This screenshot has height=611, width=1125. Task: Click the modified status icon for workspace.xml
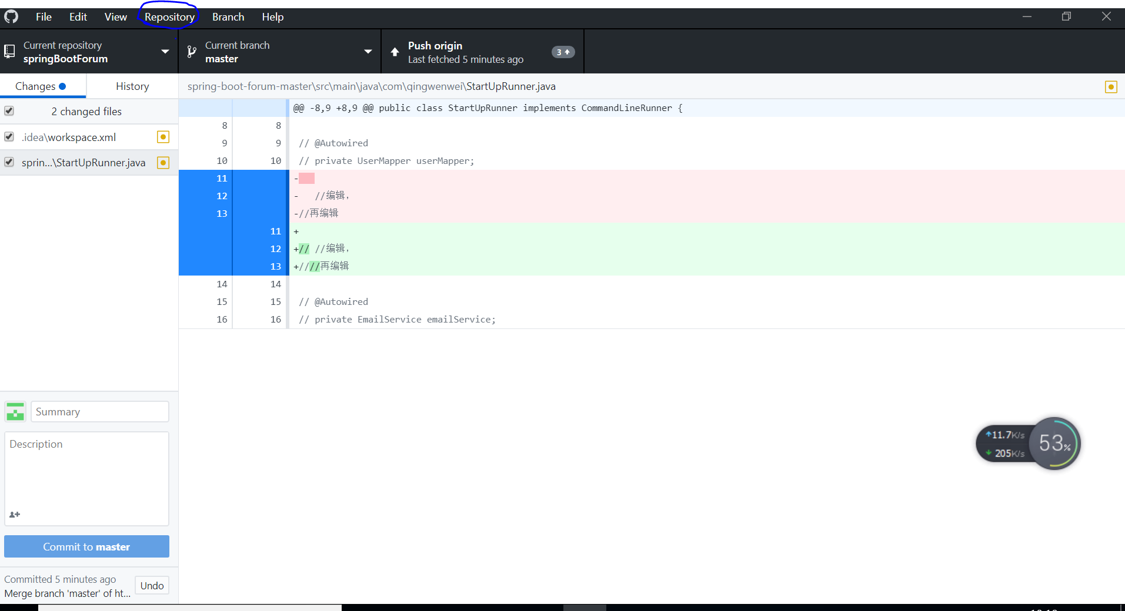point(163,137)
